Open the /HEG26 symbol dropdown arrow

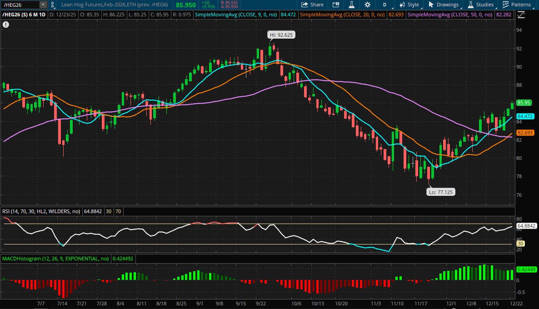43,5
